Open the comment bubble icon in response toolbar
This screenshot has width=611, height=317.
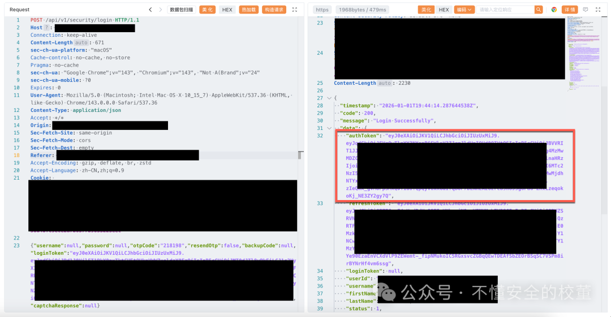tap(586, 10)
